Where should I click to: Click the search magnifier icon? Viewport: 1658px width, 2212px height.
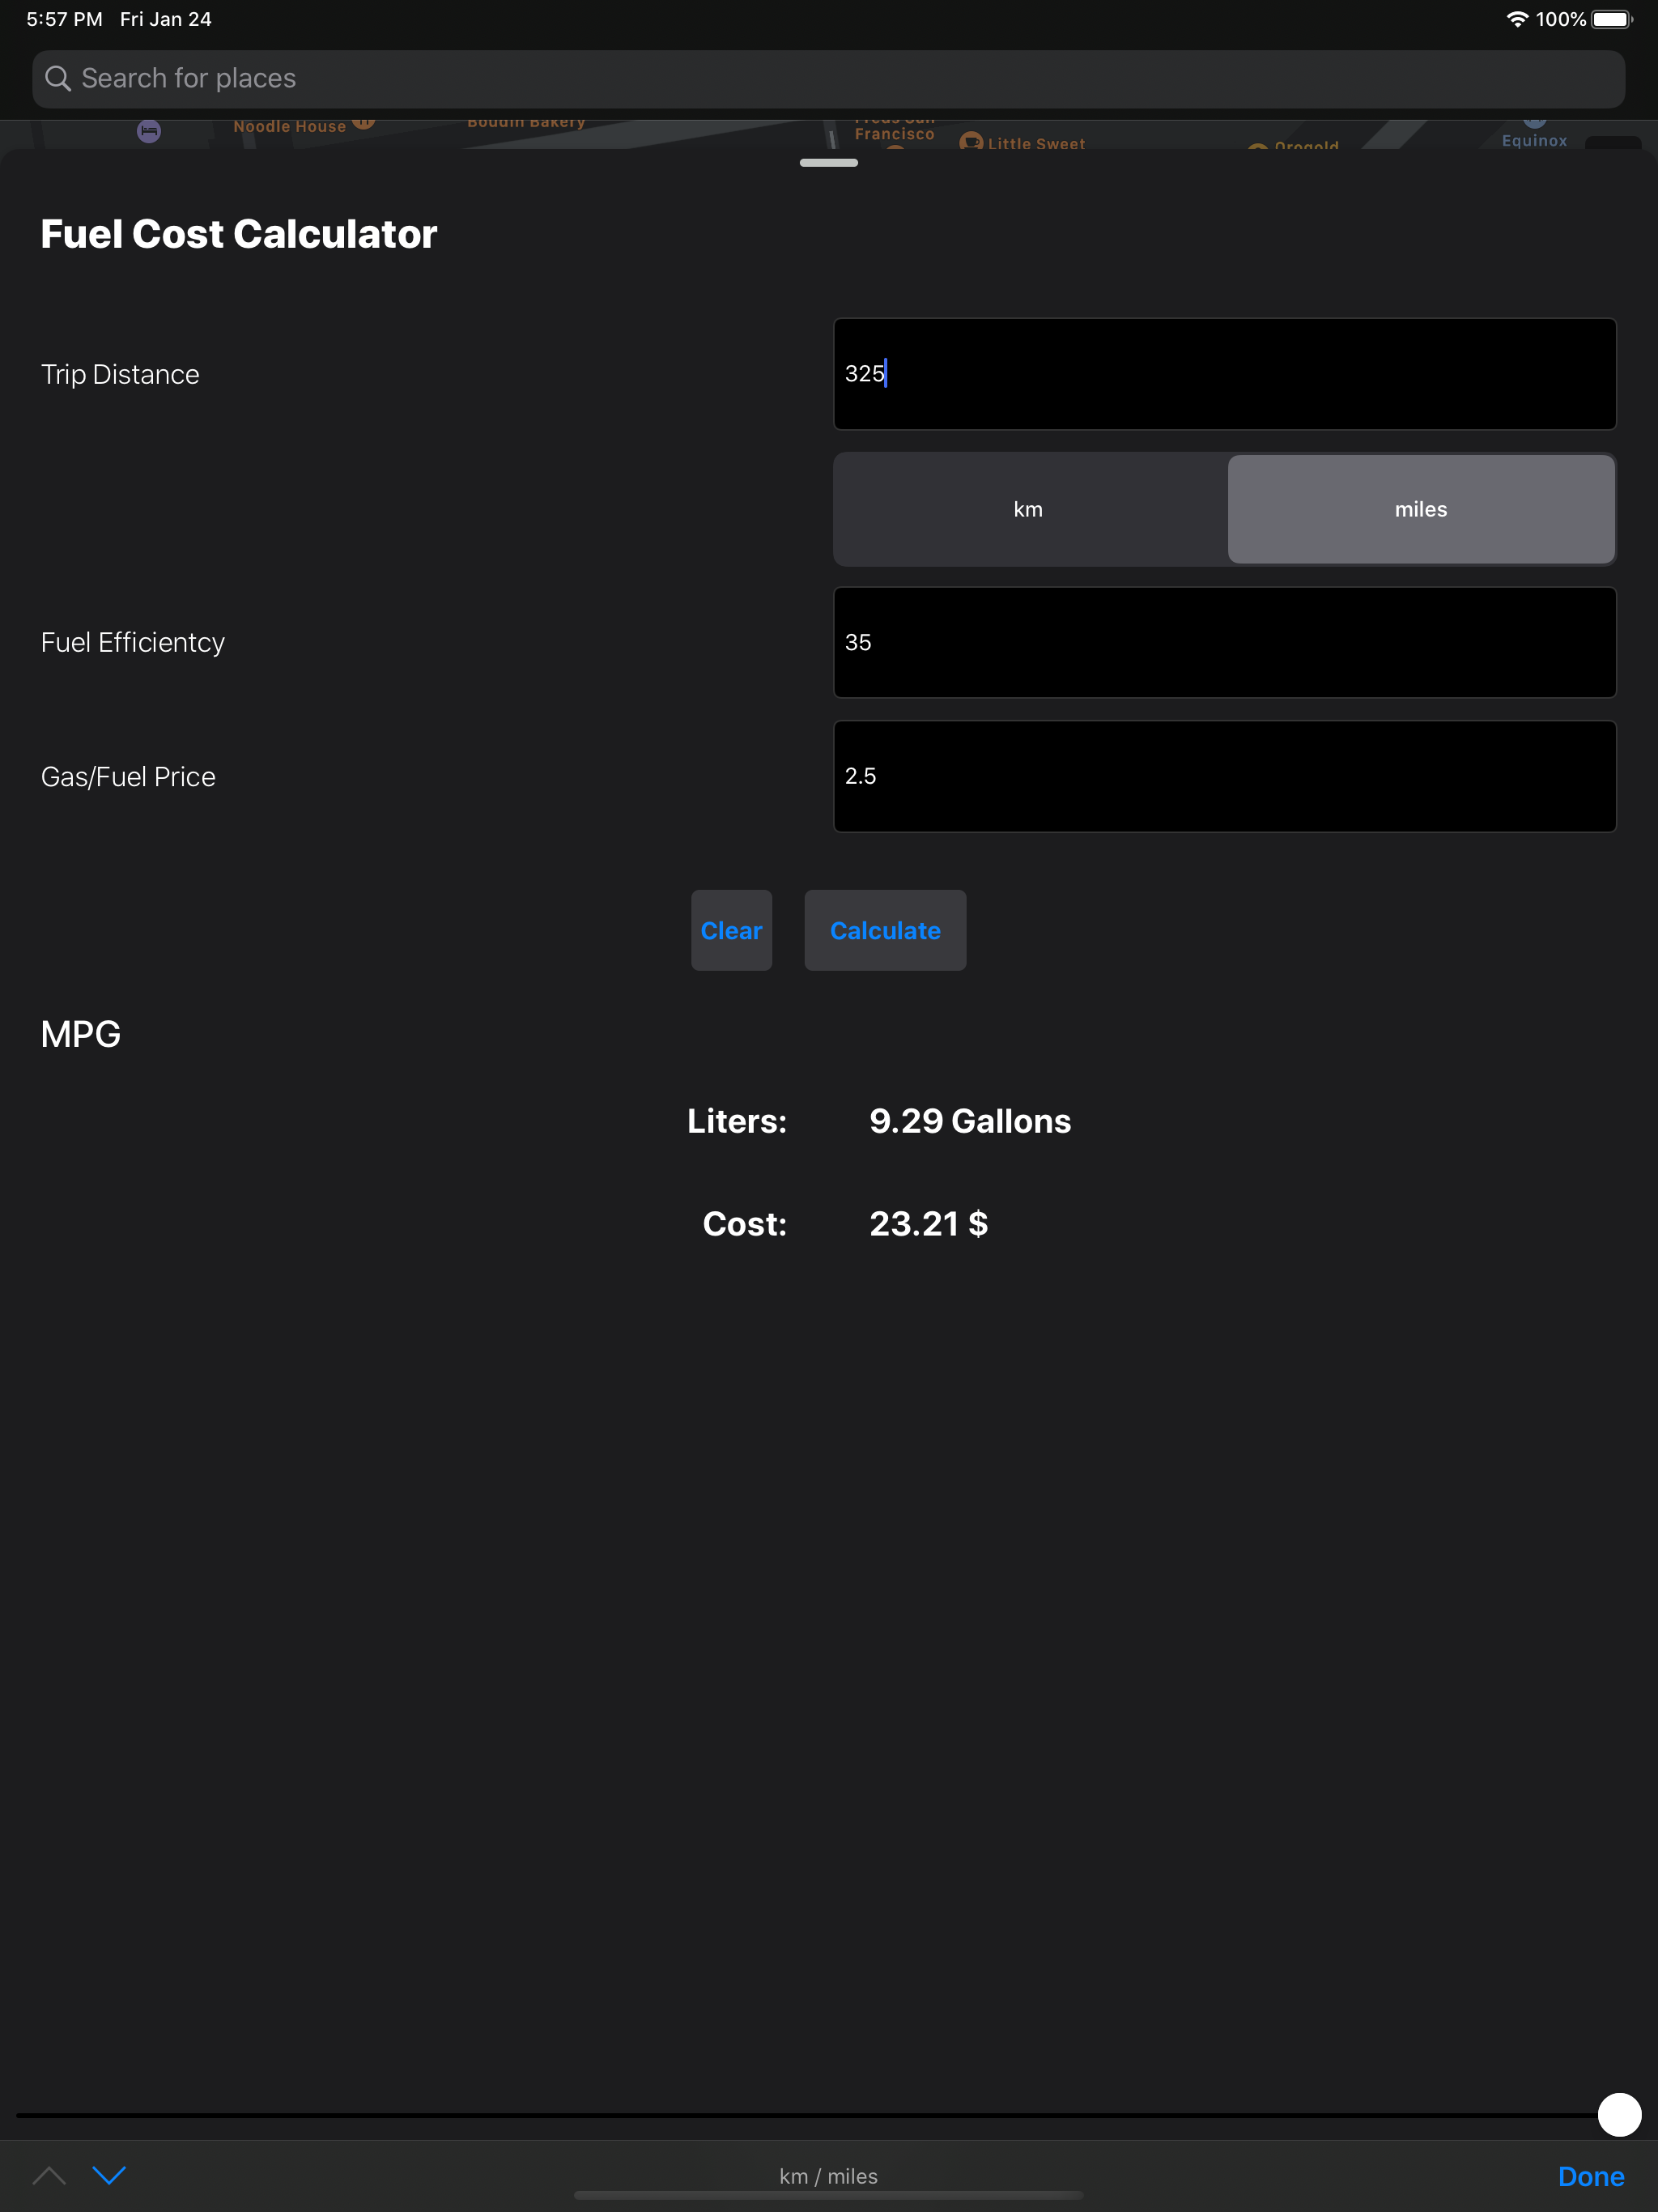click(x=58, y=79)
